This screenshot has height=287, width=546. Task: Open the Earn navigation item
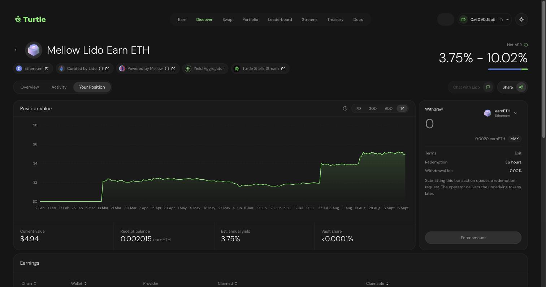pos(182,19)
